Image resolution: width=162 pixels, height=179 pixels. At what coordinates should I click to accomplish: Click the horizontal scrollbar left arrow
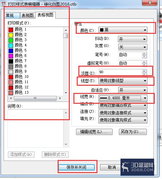[11, 98]
